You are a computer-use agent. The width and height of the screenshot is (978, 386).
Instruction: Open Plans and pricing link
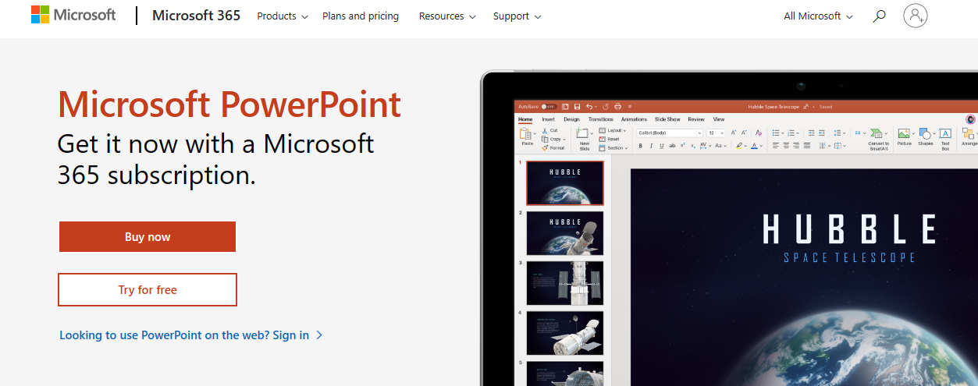pos(361,16)
